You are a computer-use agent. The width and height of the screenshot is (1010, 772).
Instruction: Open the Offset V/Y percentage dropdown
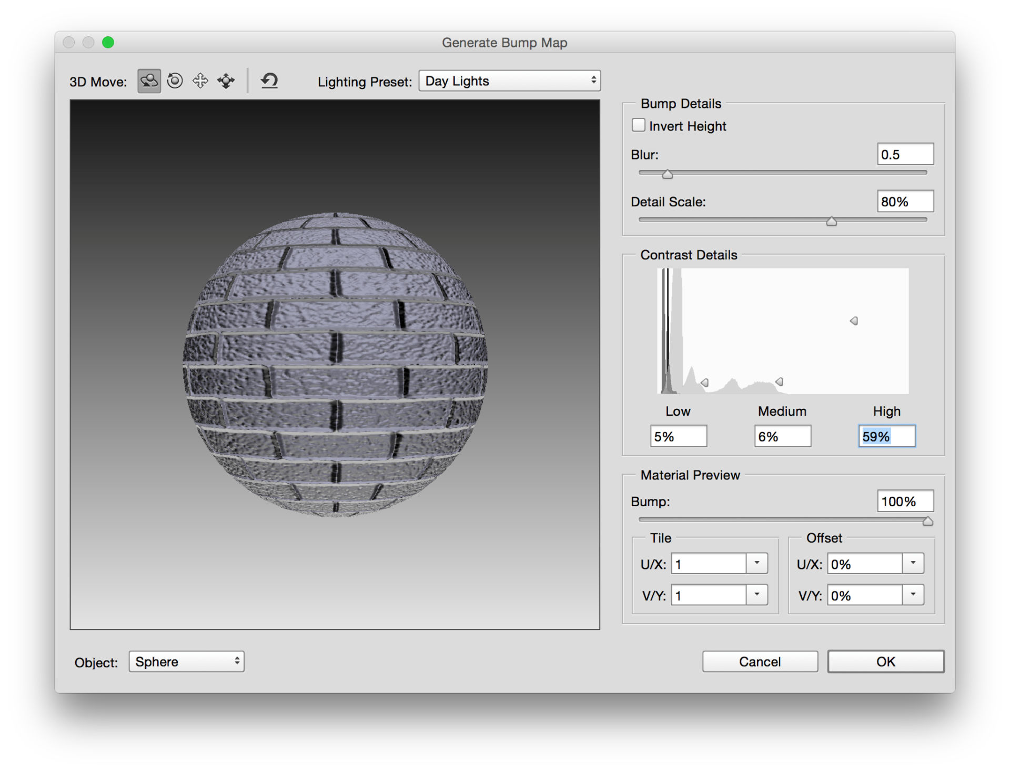click(914, 595)
